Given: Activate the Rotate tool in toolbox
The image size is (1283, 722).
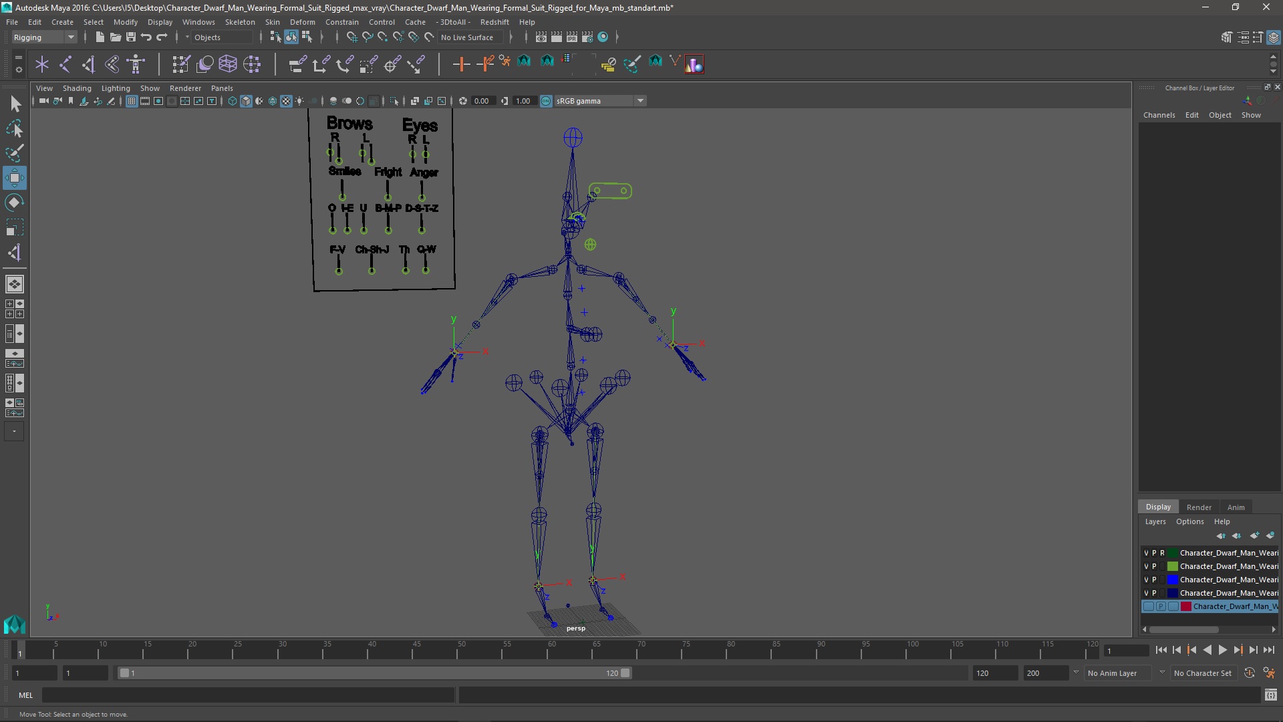Looking at the screenshot, I should 15,203.
